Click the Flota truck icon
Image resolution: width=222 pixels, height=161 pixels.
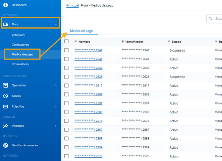[x=6, y=24]
